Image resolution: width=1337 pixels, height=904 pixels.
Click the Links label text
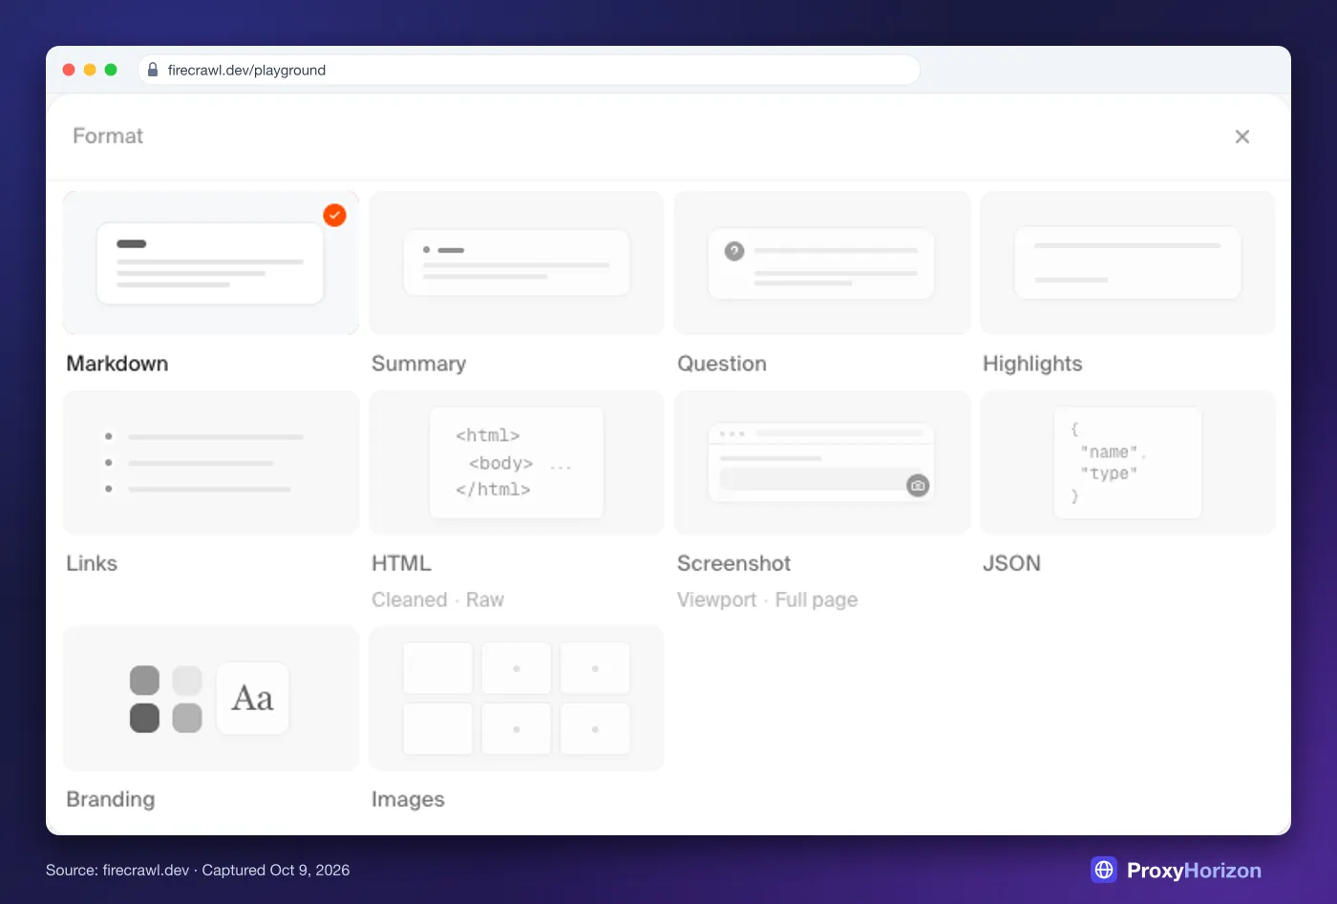pos(92,563)
